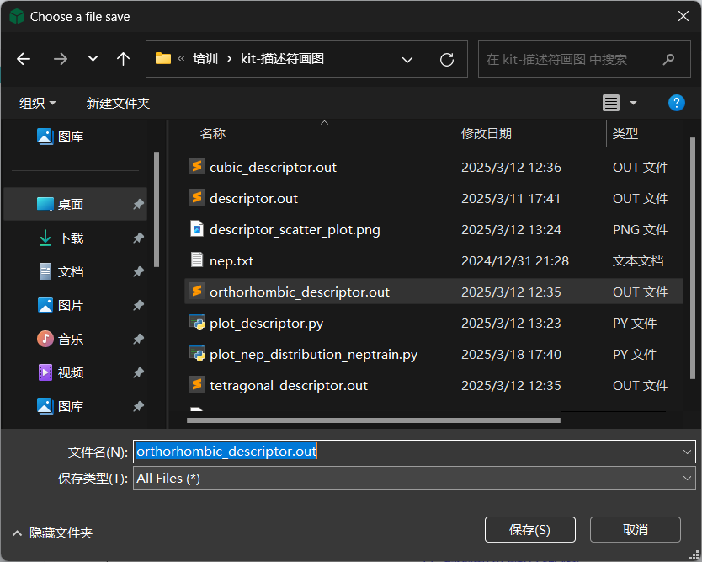702x562 pixels.
Task: Open the 组织 menu
Action: coord(37,103)
